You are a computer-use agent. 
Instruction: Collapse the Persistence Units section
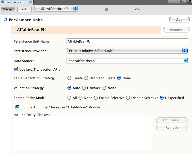[2, 21]
